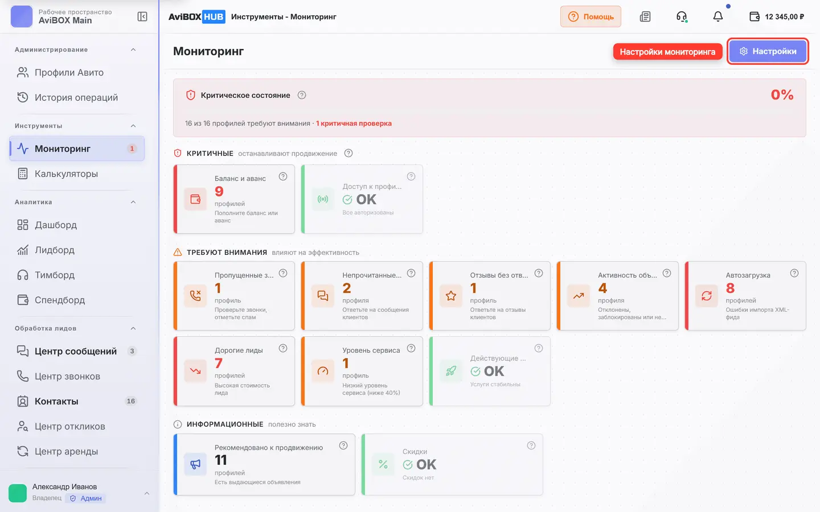
Task: Click help icon next to Критическое состояние
Action: coord(302,95)
